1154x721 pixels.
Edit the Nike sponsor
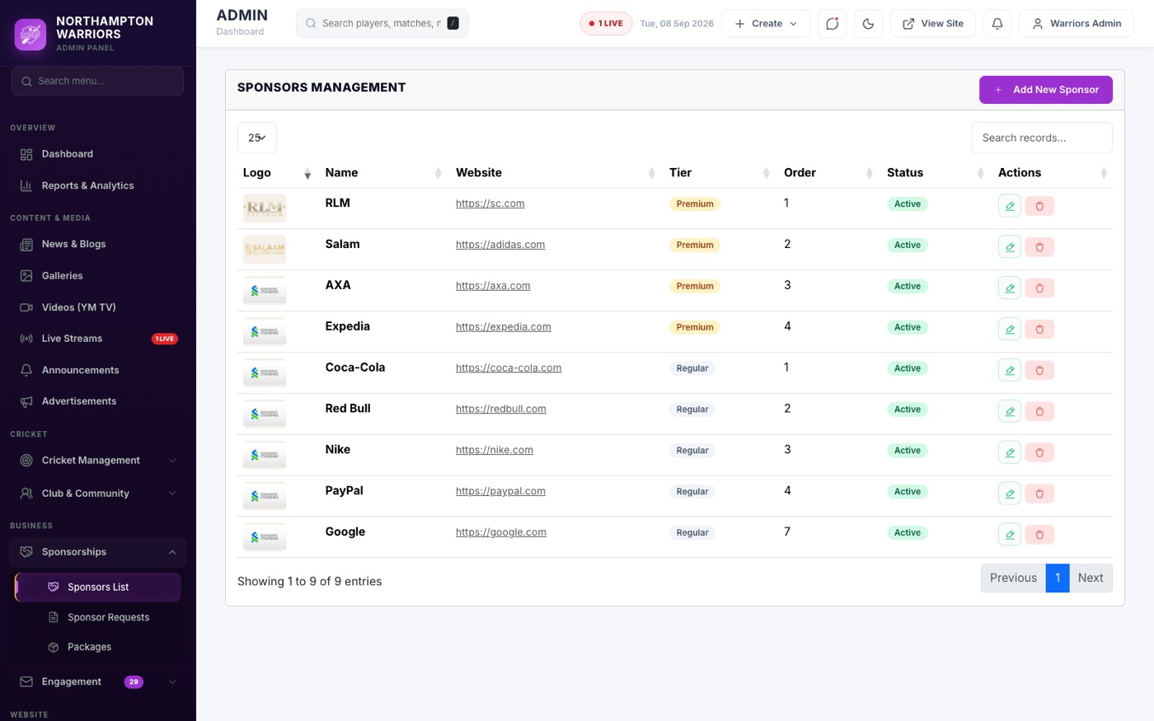click(x=1009, y=452)
